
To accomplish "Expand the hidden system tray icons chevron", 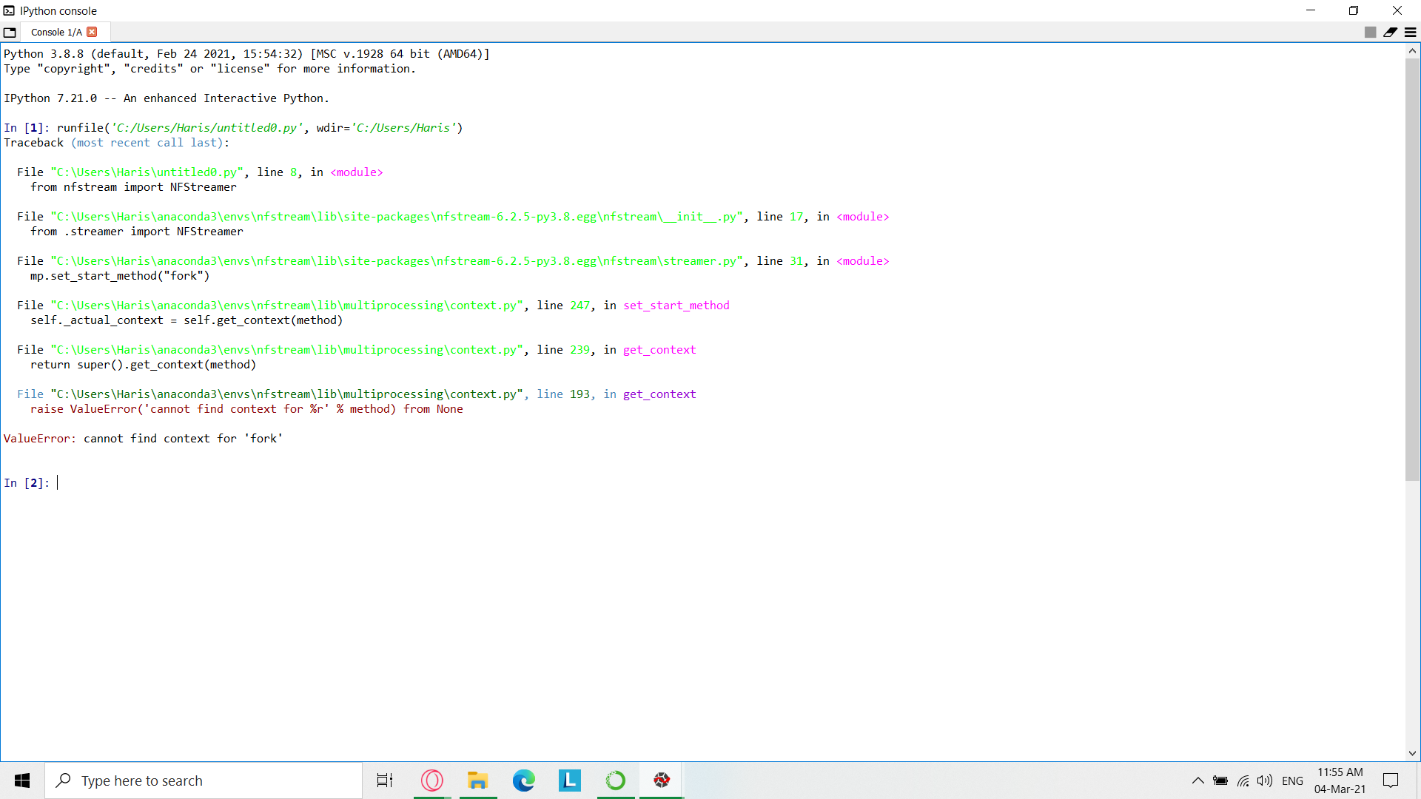I will click(x=1197, y=781).
